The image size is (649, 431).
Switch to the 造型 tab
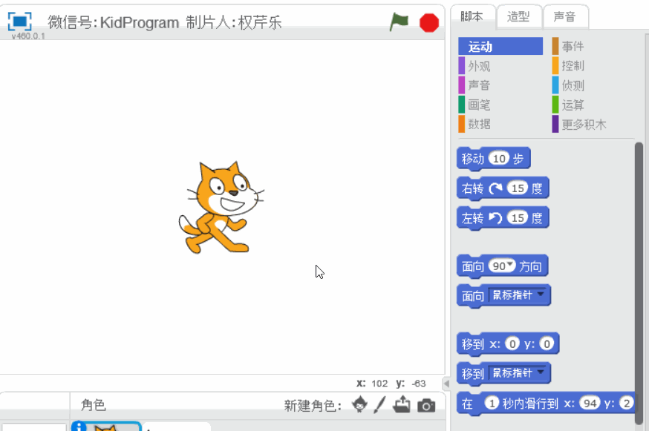coord(518,17)
